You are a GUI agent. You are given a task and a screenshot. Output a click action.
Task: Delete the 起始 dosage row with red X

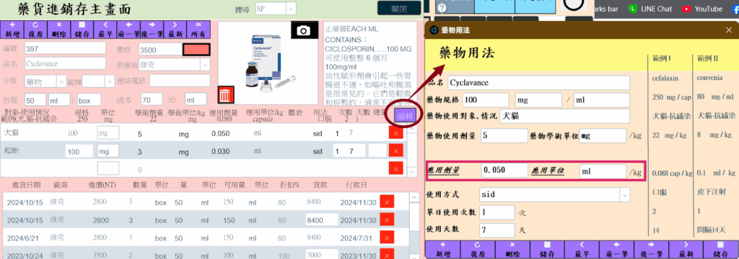[396, 150]
